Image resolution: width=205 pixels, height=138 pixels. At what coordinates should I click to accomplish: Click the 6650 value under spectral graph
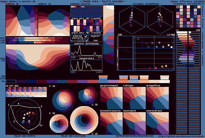tap(100, 57)
